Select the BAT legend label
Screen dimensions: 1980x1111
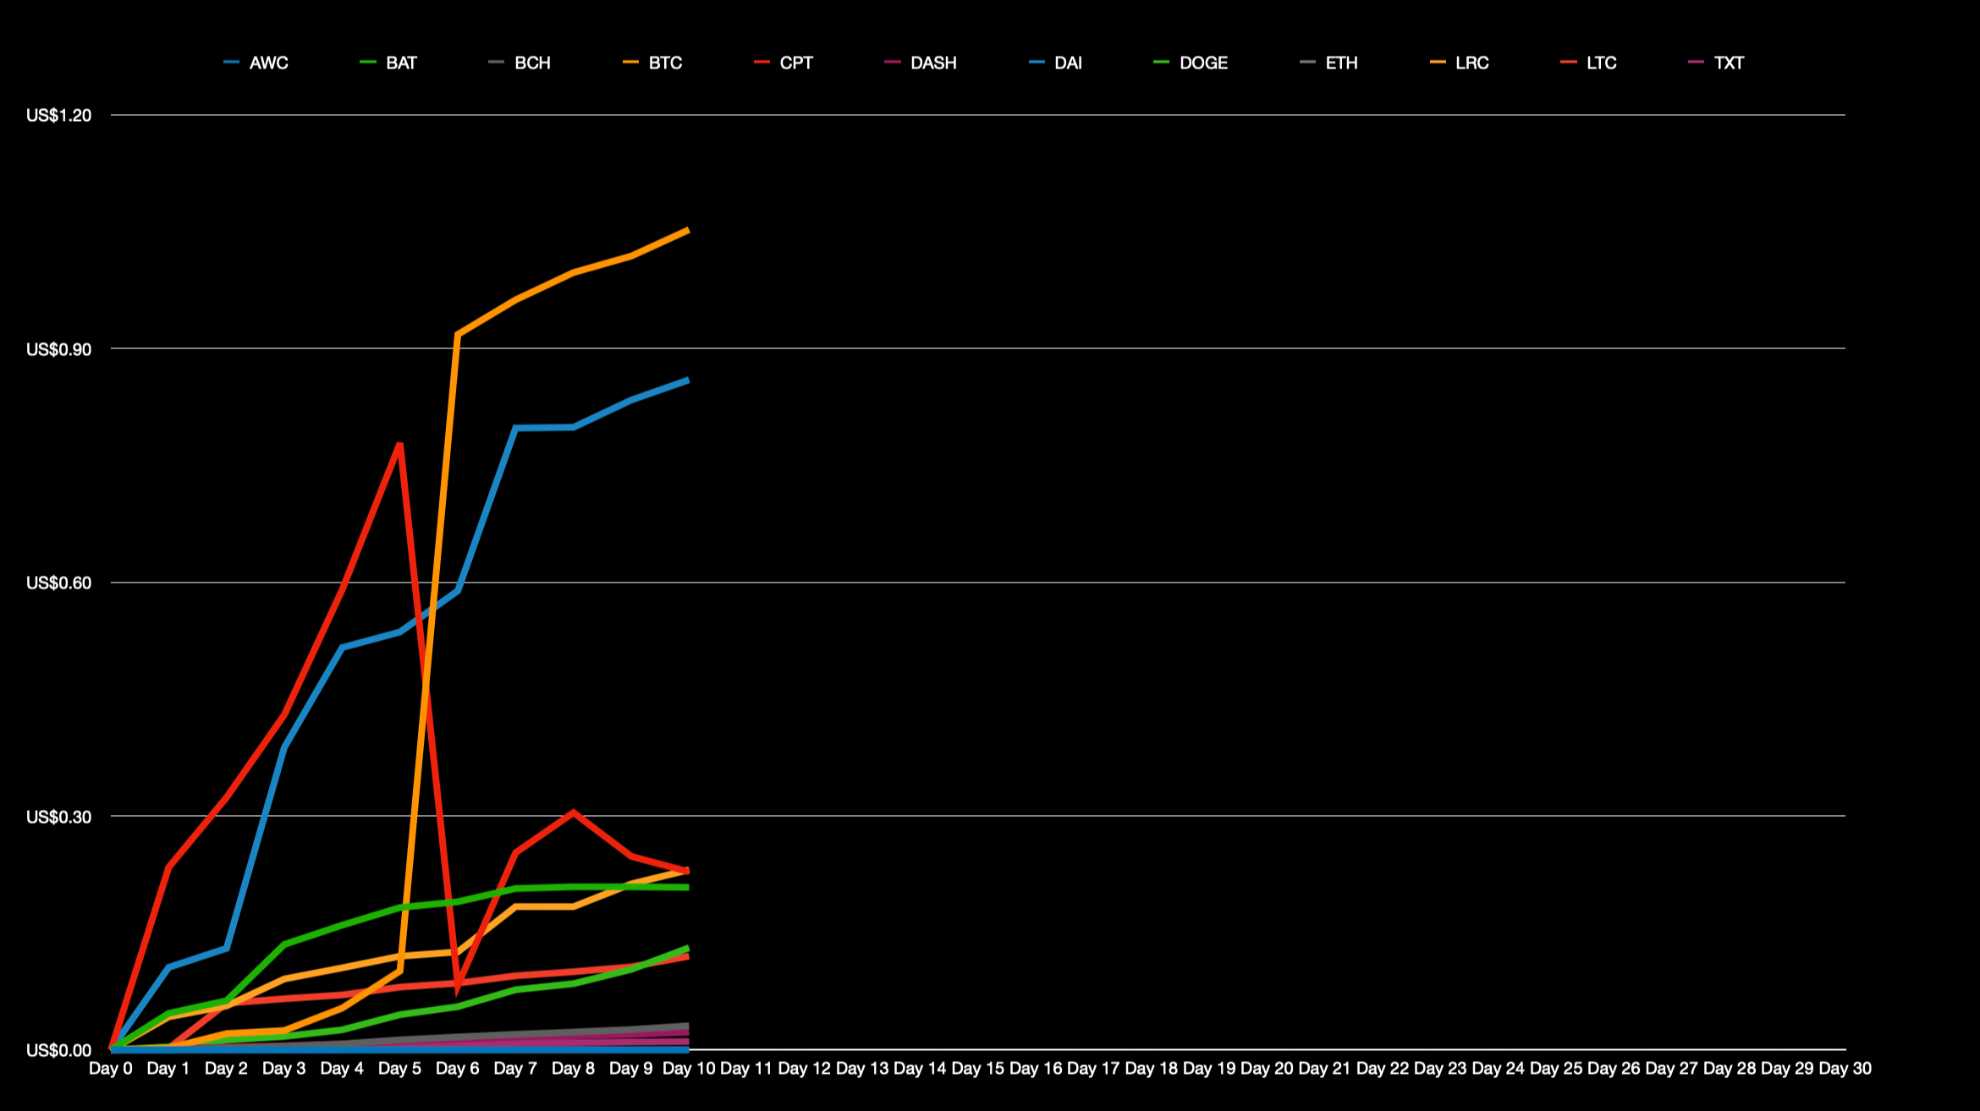[x=400, y=63]
